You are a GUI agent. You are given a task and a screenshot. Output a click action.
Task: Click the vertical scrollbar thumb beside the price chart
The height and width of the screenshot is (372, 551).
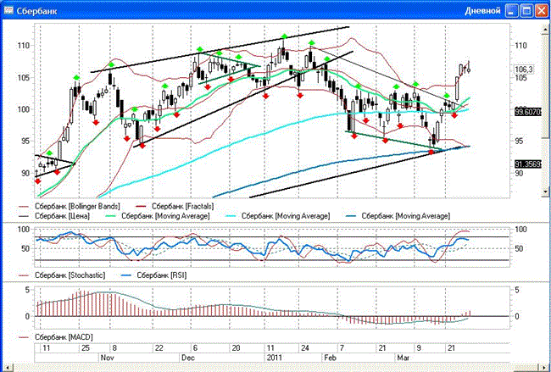pyautogui.click(x=546, y=86)
